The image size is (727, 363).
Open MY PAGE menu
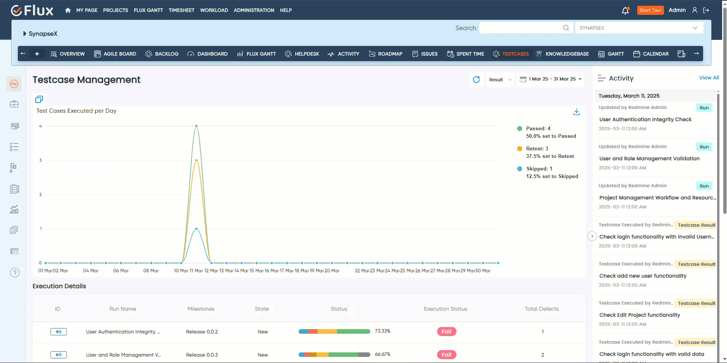[x=87, y=10]
